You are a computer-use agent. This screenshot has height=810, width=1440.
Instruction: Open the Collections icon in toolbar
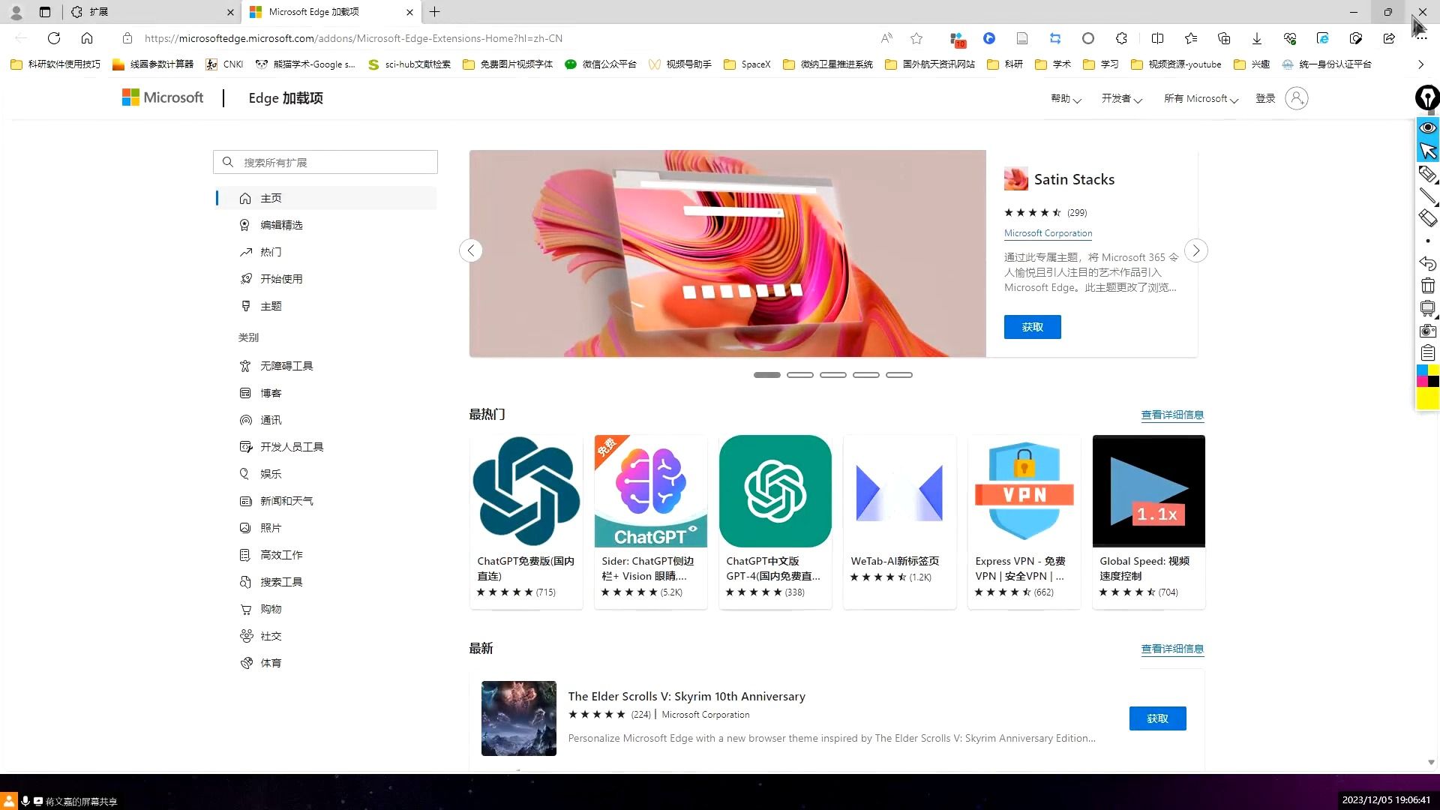click(1224, 38)
